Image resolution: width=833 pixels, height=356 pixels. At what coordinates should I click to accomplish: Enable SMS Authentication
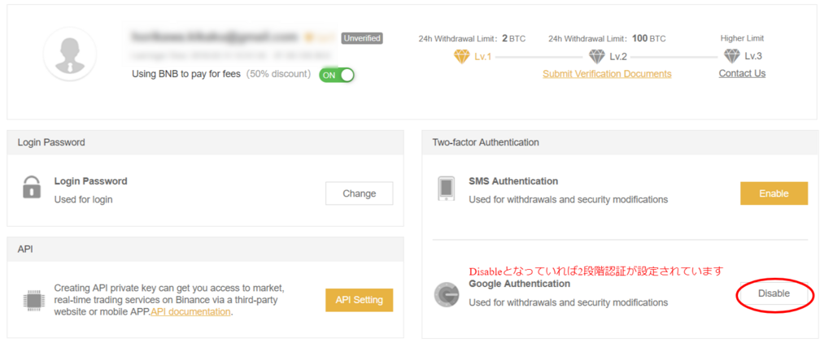pyautogui.click(x=773, y=193)
